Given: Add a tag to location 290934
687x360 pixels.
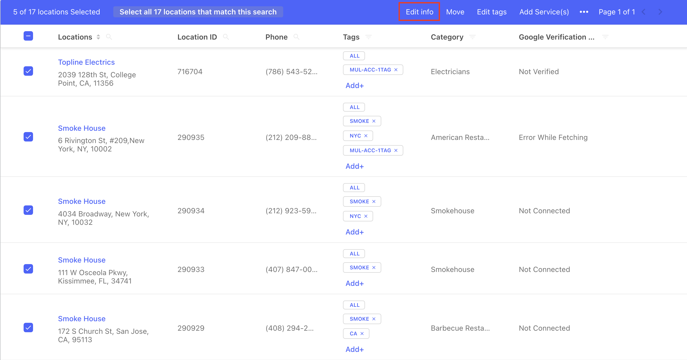Looking at the screenshot, I should click(x=355, y=232).
